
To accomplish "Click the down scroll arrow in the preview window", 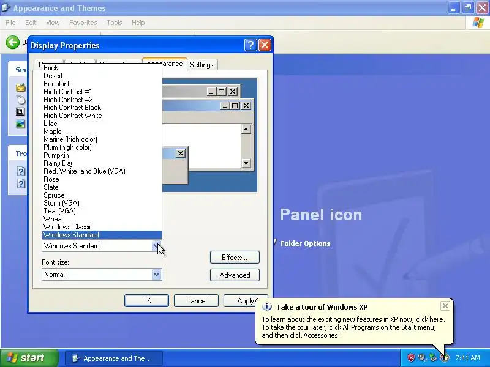I will [x=246, y=163].
